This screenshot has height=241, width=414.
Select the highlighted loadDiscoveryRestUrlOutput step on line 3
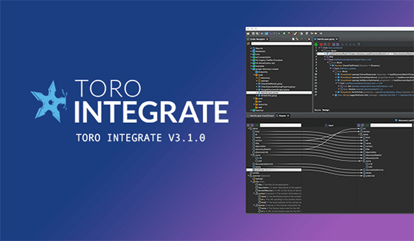point(365,54)
